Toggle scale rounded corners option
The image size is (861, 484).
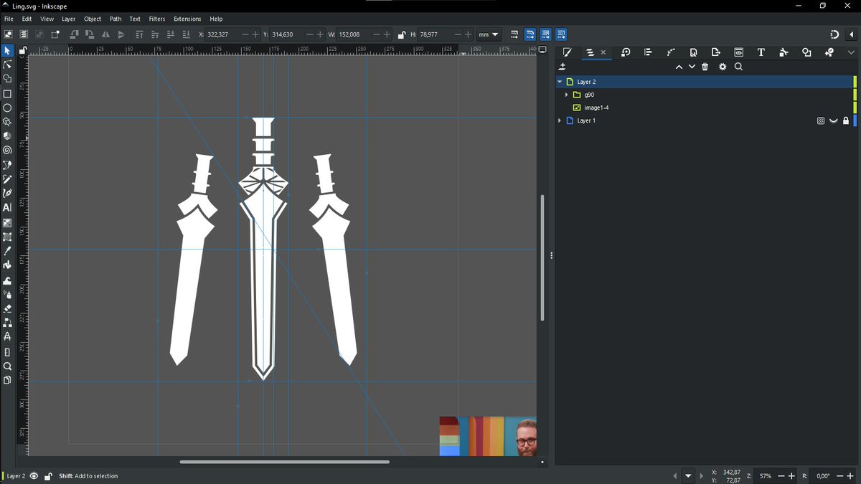click(530, 34)
